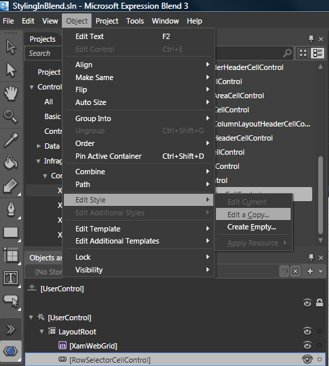Open the Window menu
The width and height of the screenshot is (329, 366).
(x=166, y=21)
